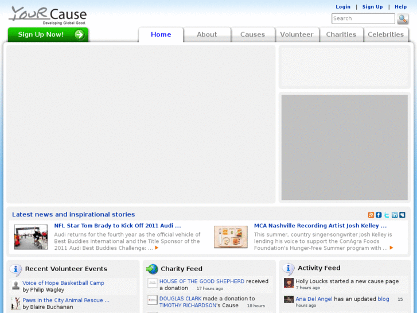Click the 'Charity Feed' heading
Image resolution: width=417 pixels, height=313 pixels.
coord(182,269)
